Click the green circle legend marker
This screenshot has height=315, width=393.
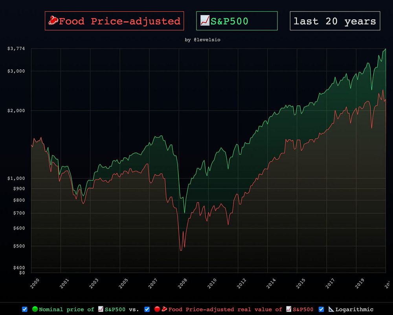click(x=35, y=309)
